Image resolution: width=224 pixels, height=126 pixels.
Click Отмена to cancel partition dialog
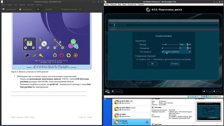point(175,64)
